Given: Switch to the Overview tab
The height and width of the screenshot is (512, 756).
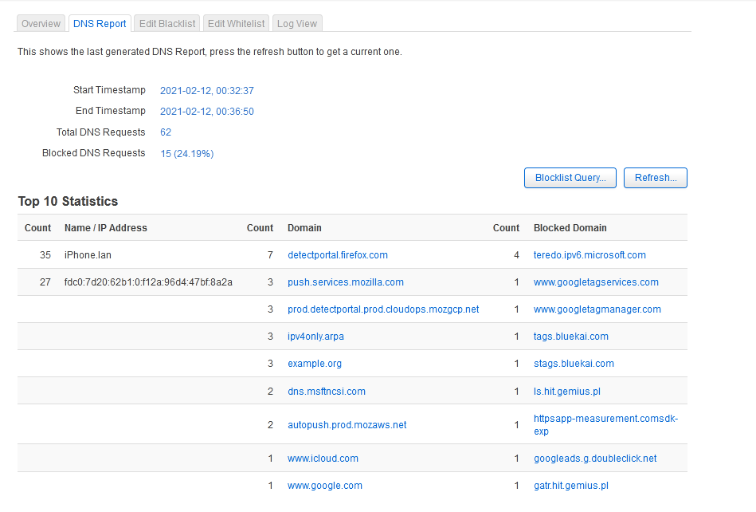Looking at the screenshot, I should coord(41,24).
